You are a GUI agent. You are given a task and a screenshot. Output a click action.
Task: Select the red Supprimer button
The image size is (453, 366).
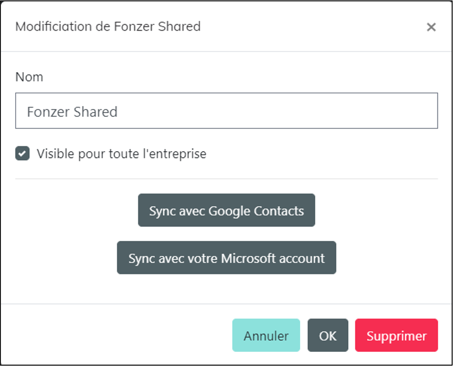click(396, 335)
